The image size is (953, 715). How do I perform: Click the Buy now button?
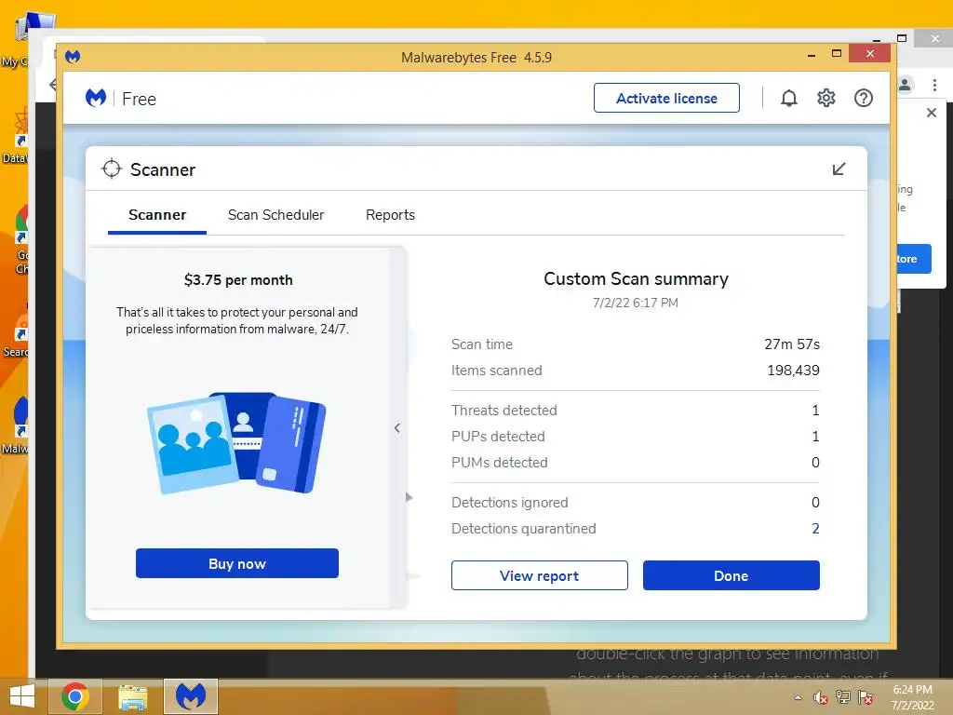(237, 563)
